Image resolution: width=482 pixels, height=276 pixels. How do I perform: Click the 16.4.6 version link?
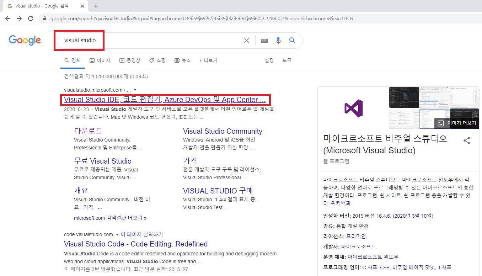point(384,216)
